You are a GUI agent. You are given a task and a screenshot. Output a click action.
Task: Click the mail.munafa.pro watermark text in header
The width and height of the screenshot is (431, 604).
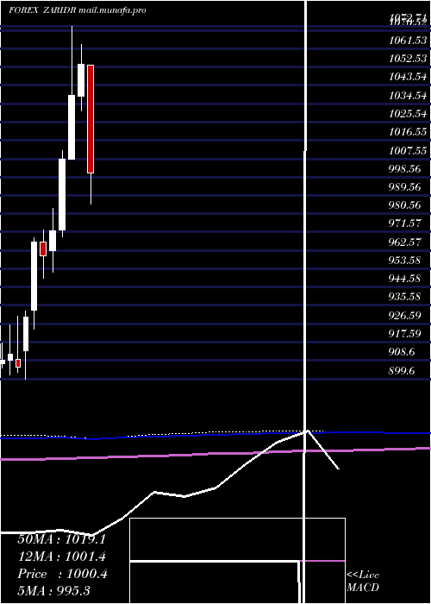point(112,10)
